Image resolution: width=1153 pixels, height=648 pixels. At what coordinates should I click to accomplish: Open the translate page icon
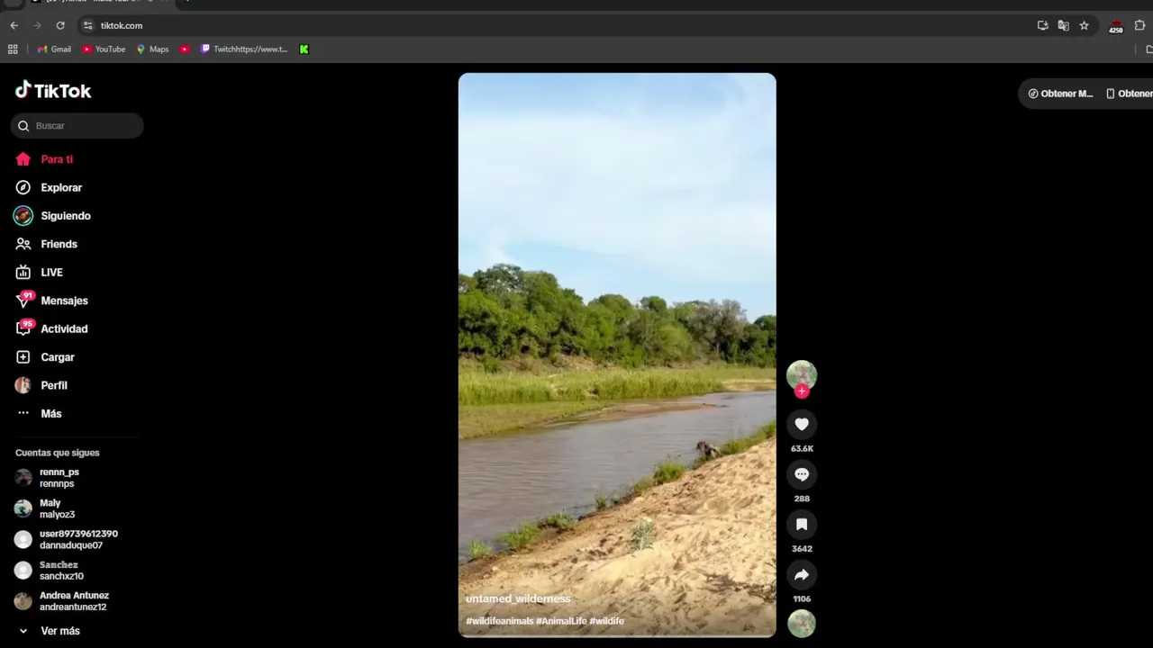(1063, 25)
